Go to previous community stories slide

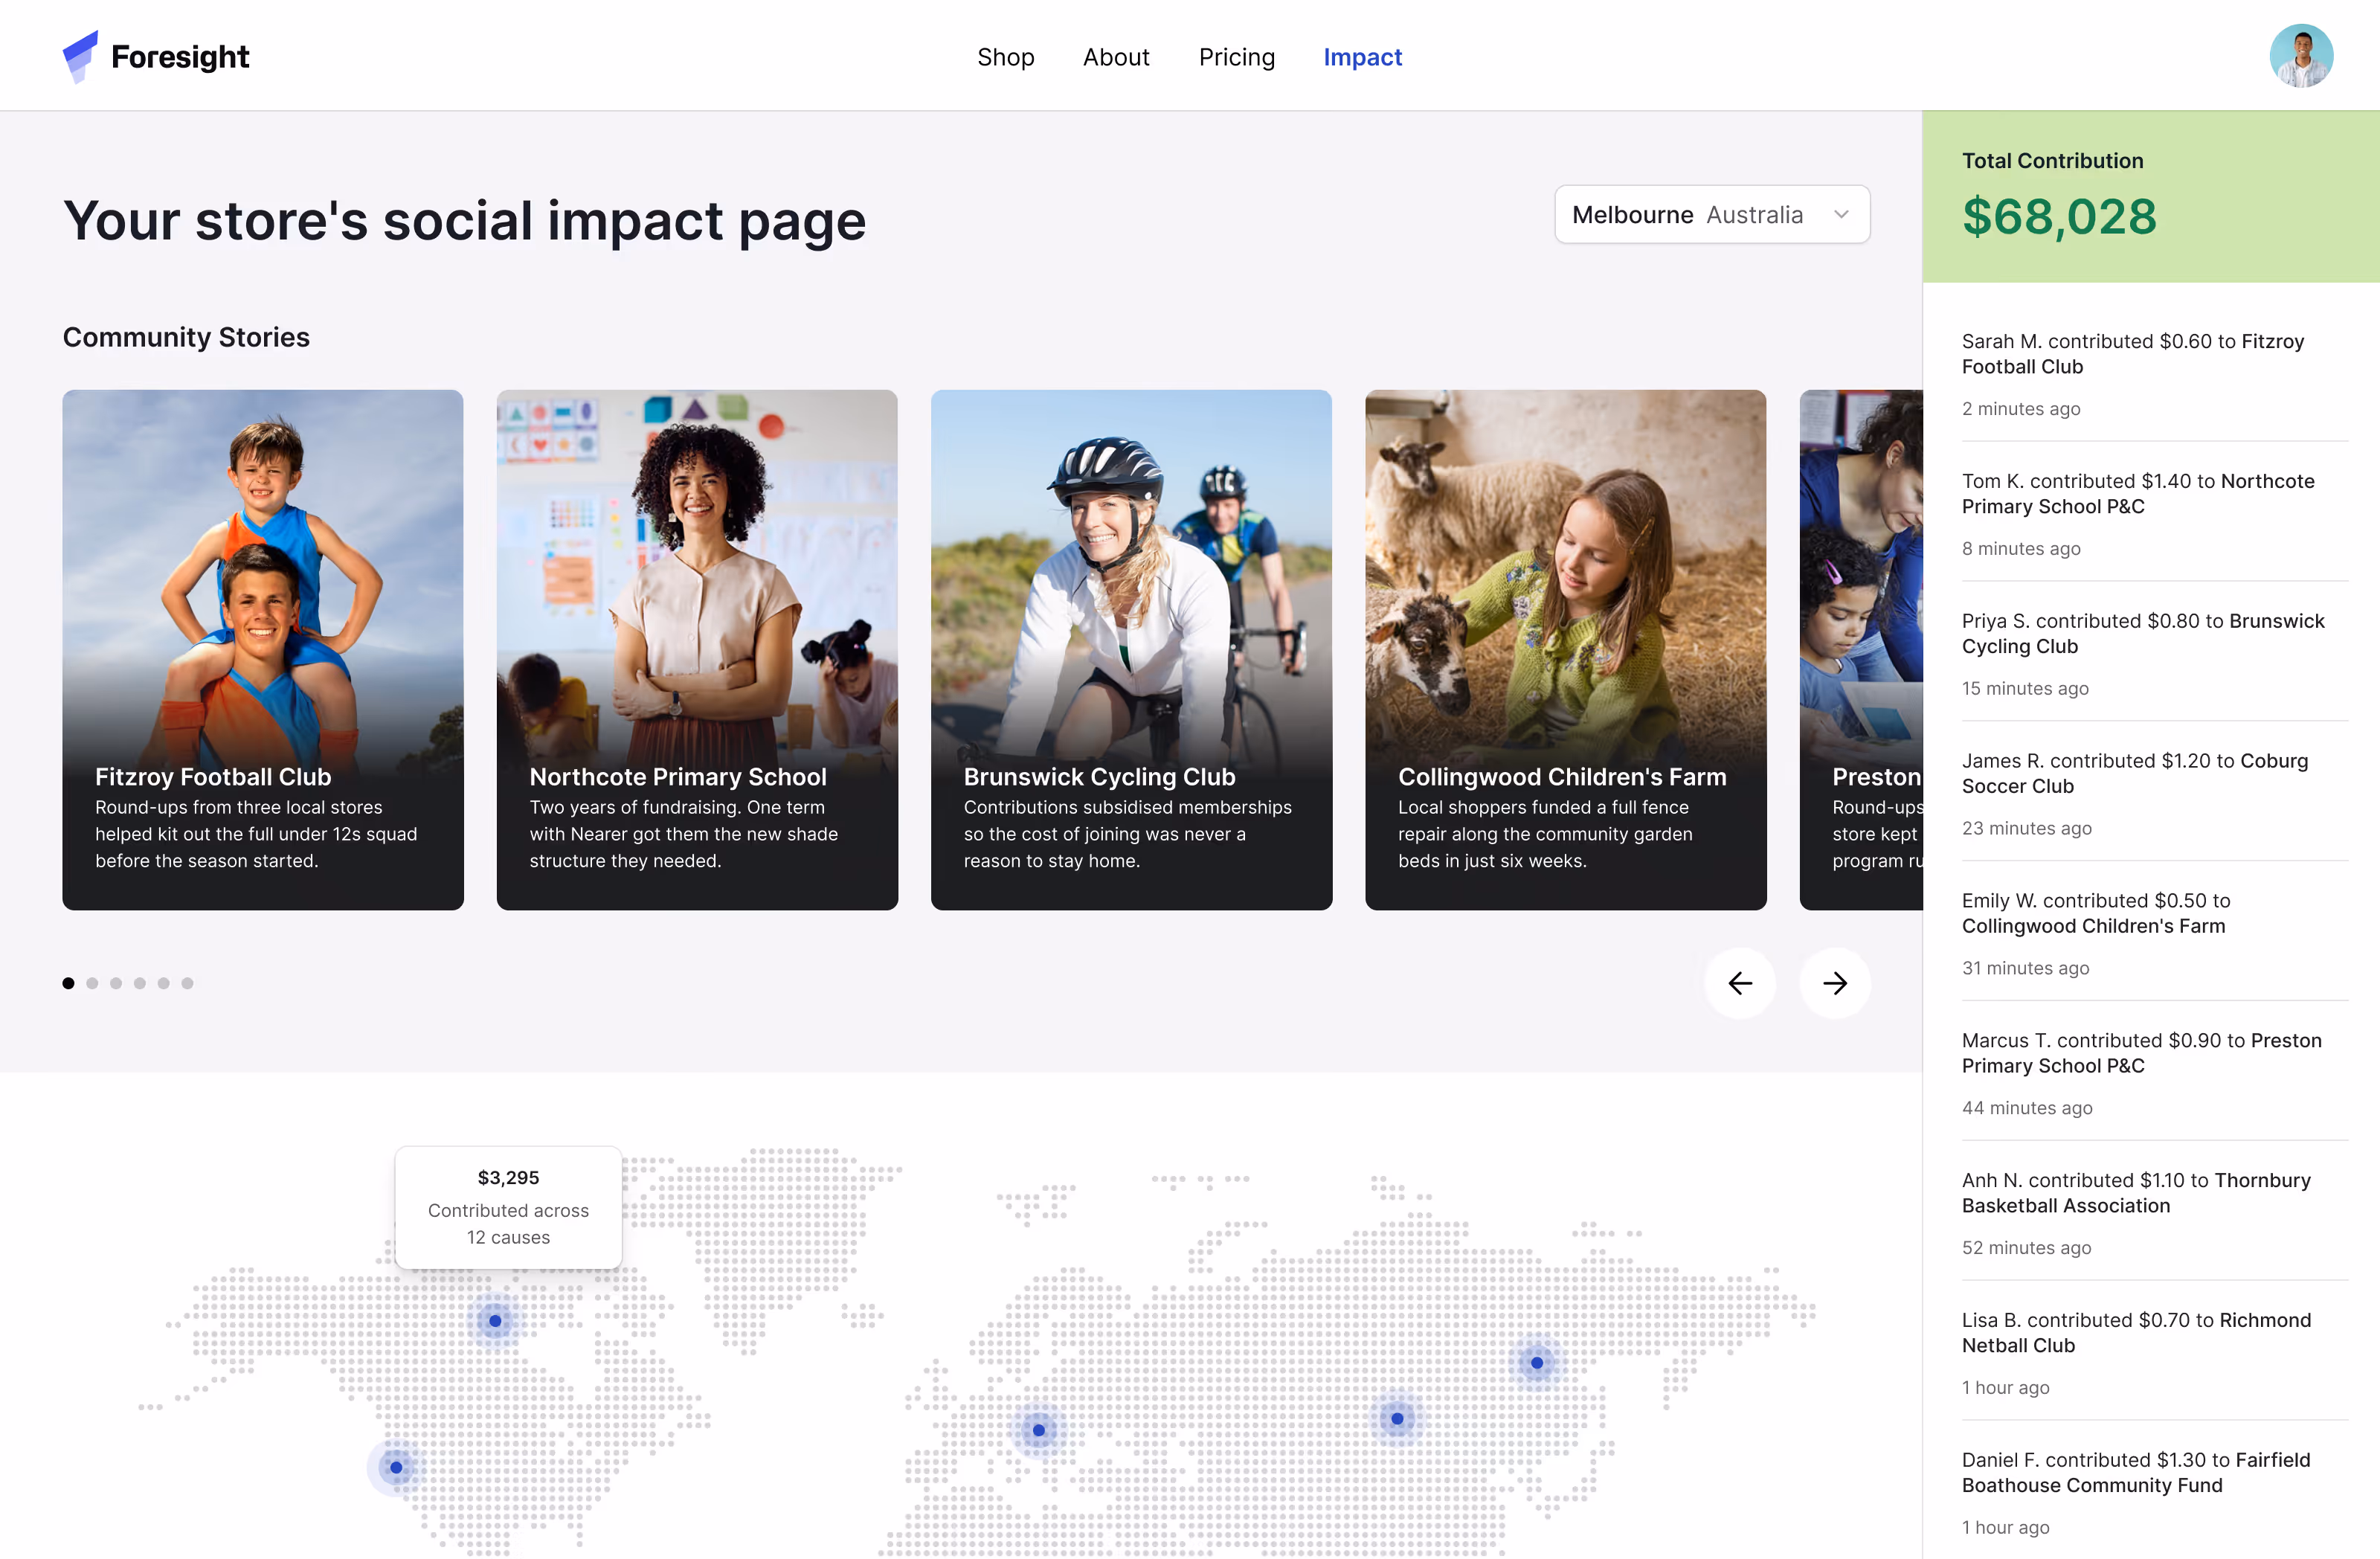tap(1740, 983)
